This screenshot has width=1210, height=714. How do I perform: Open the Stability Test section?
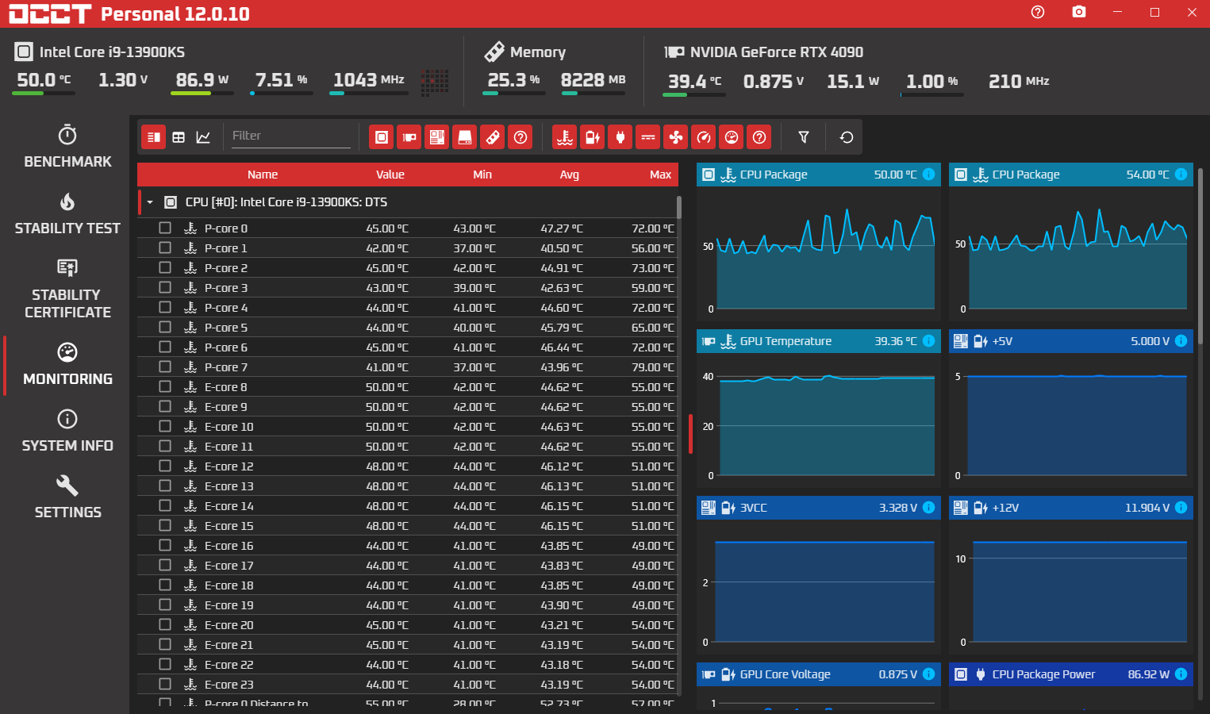point(67,213)
